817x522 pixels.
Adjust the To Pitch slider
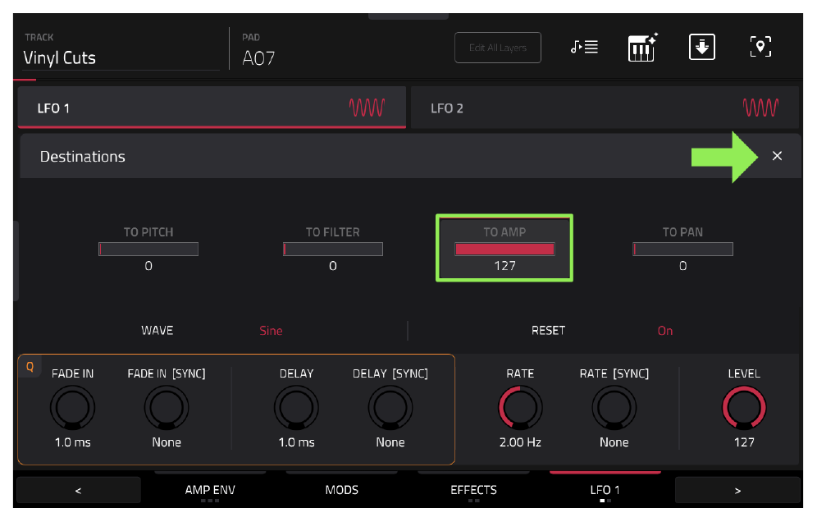pos(148,250)
